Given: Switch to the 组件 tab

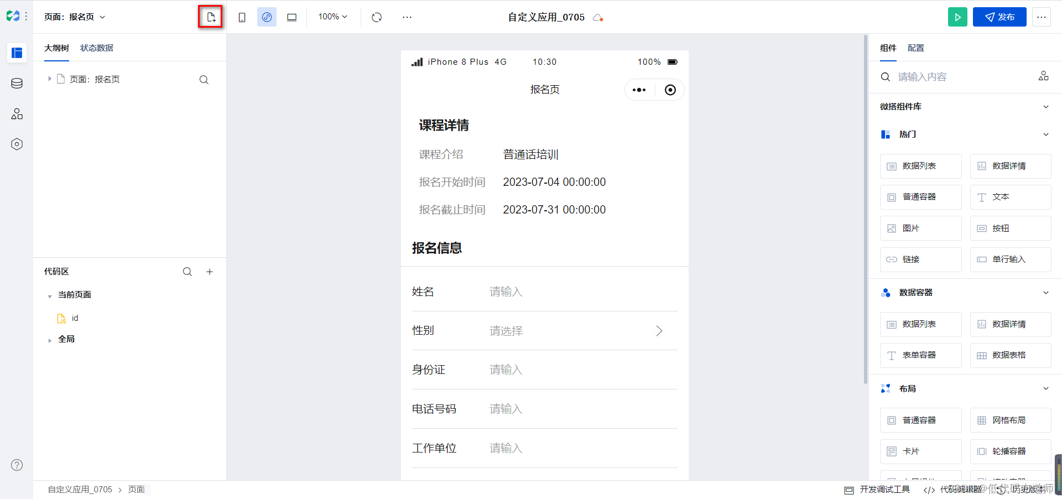Looking at the screenshot, I should point(888,48).
